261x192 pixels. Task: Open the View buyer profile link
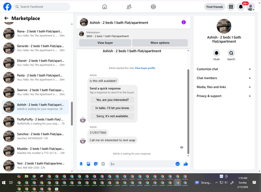pos(145,68)
